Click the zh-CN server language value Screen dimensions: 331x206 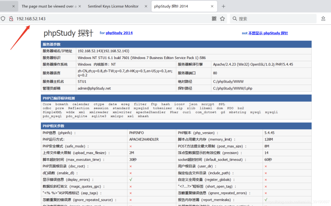(x=125, y=73)
